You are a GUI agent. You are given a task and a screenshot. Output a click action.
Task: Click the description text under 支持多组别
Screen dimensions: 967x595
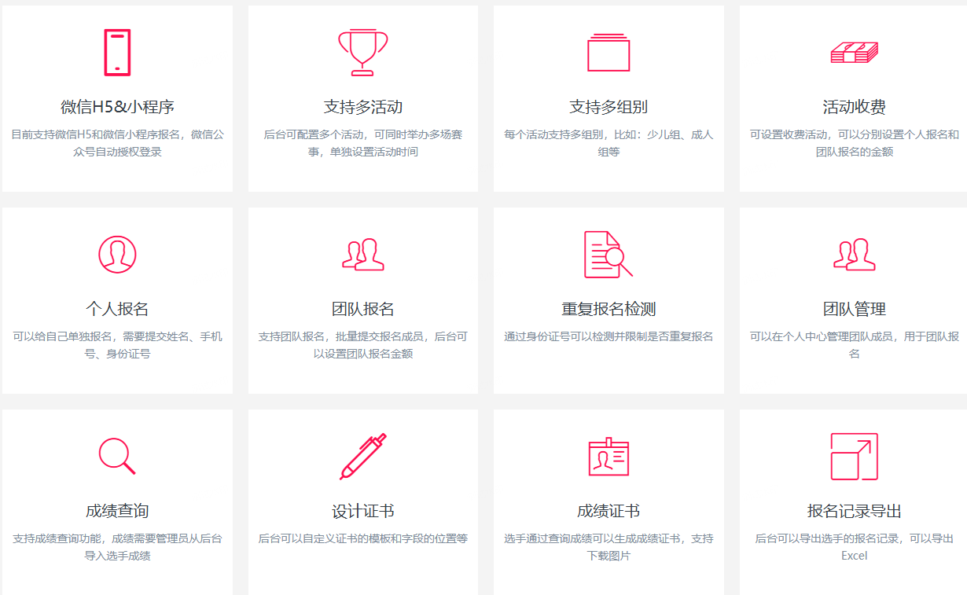click(x=609, y=143)
